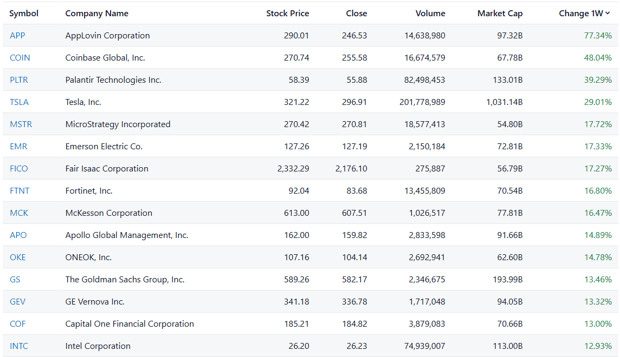This screenshot has height=357, width=620.
Task: Open the TSLA stock page link
Action: 19,102
